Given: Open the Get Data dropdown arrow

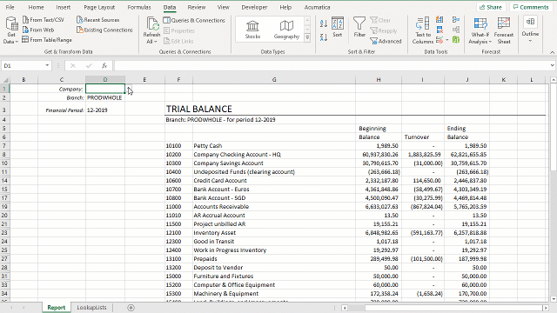Looking at the screenshot, I should coord(17,42).
